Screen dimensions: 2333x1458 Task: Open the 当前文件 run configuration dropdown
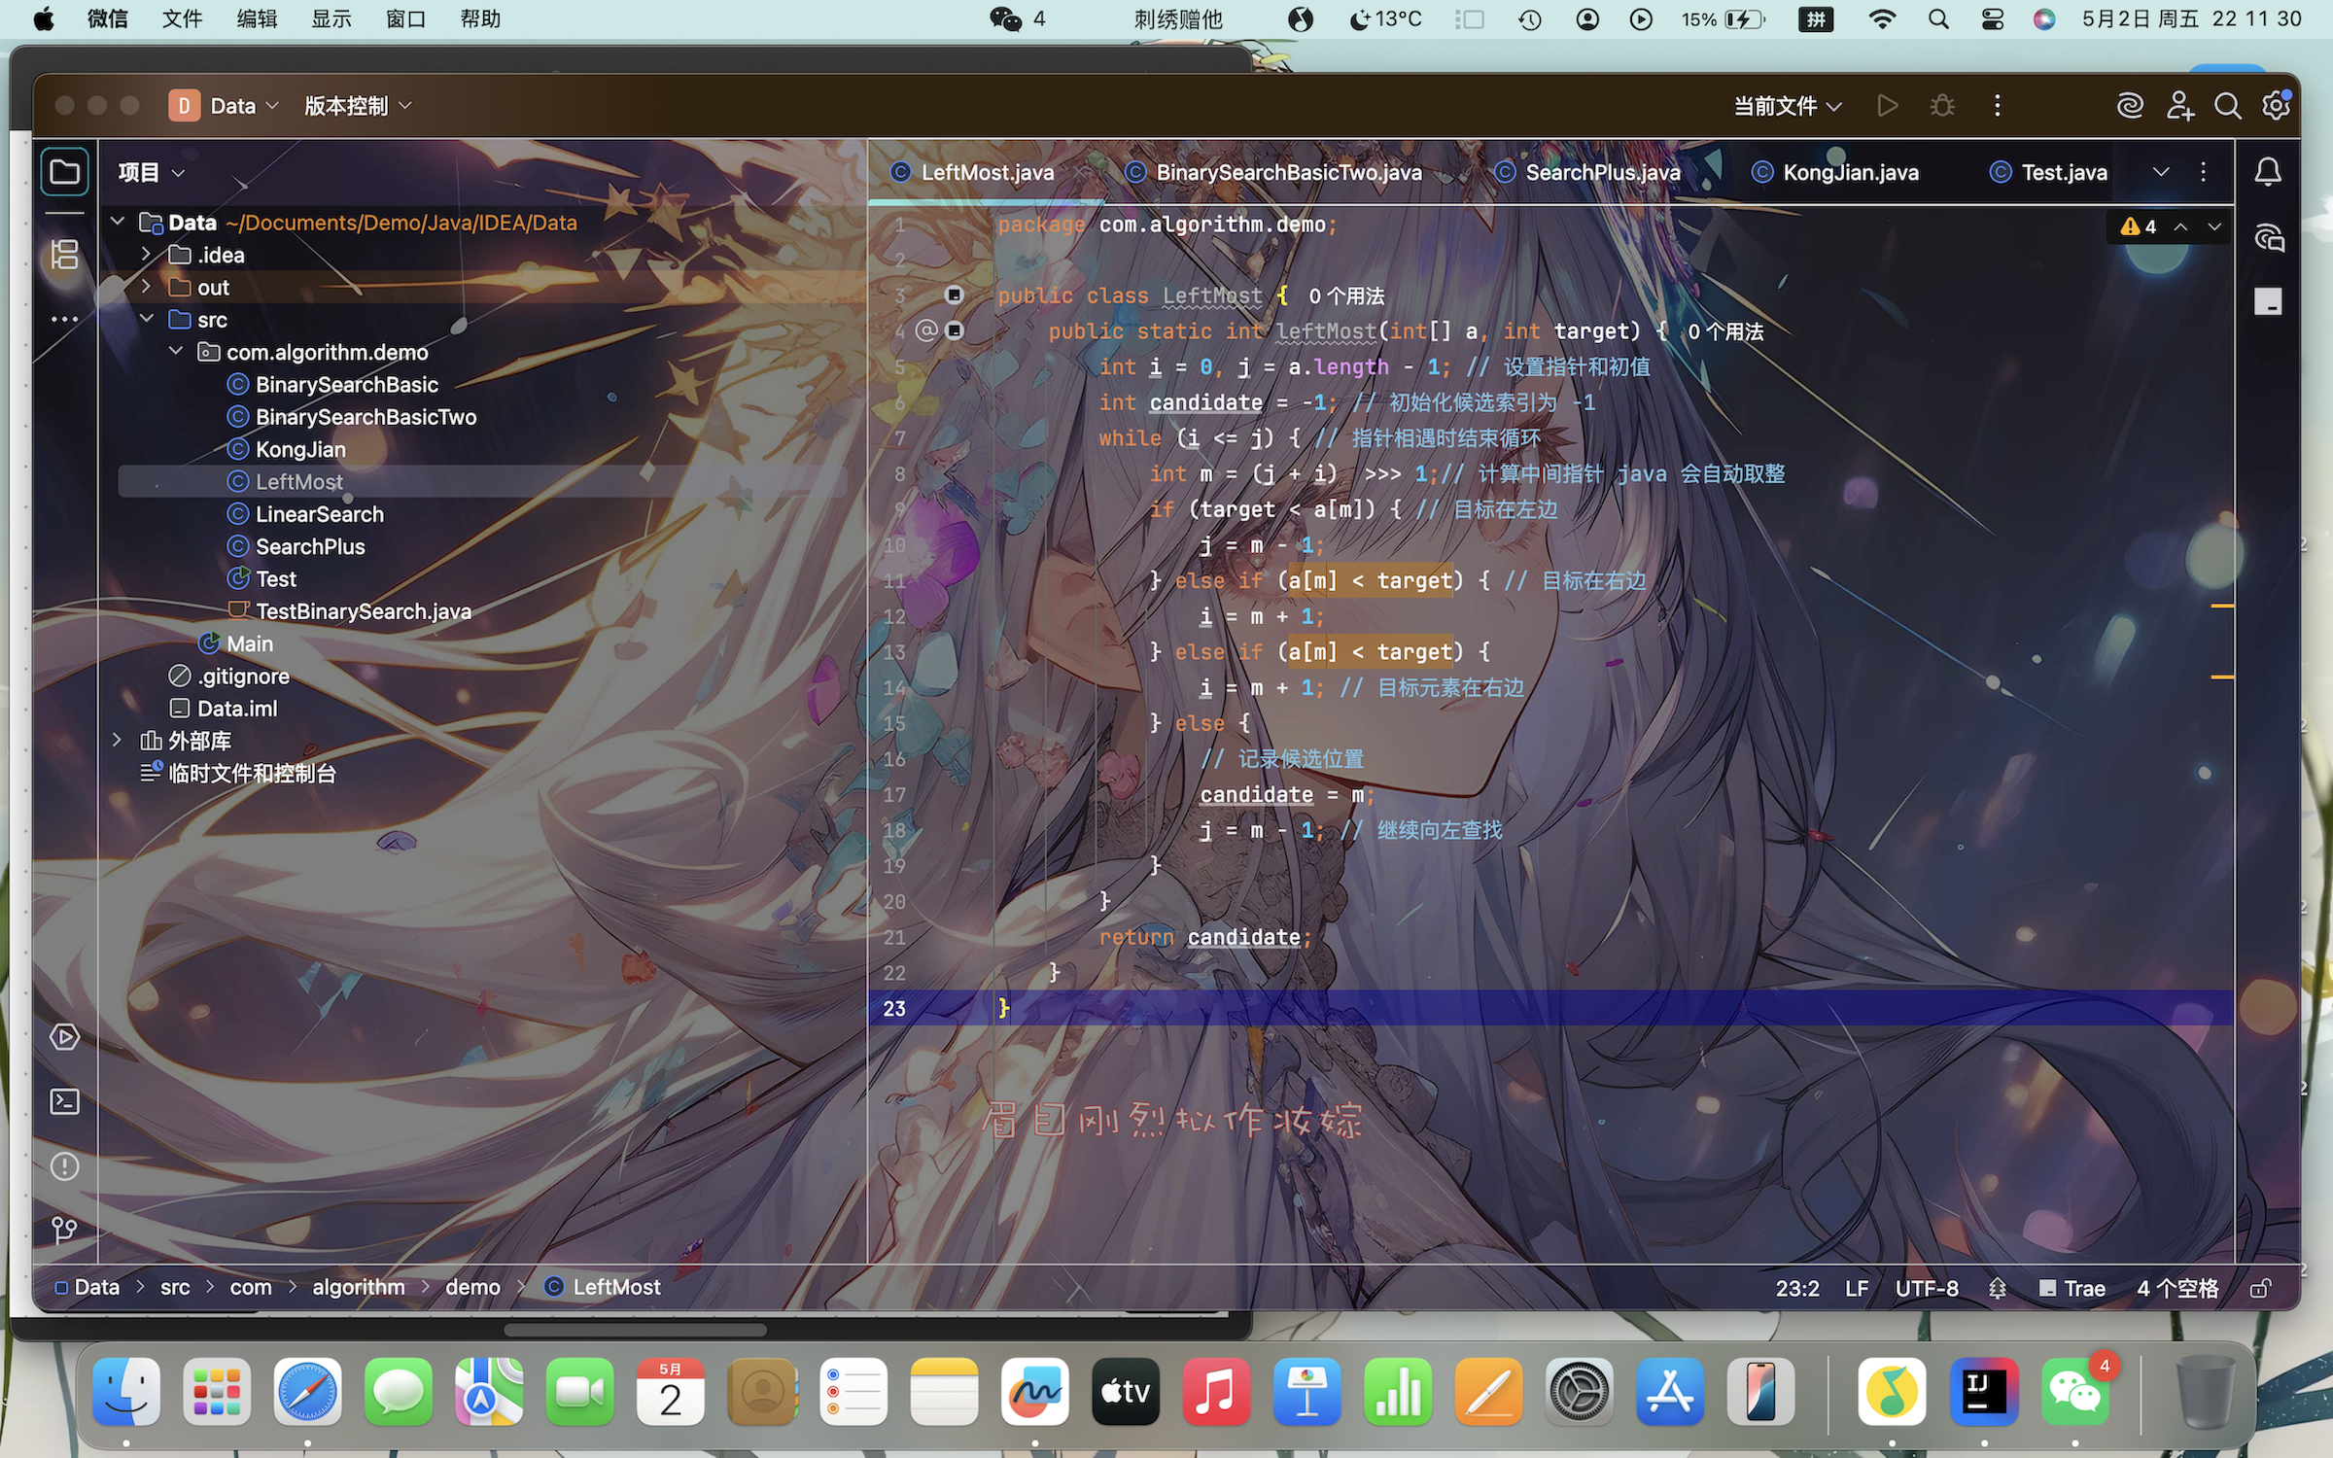pos(1788,105)
